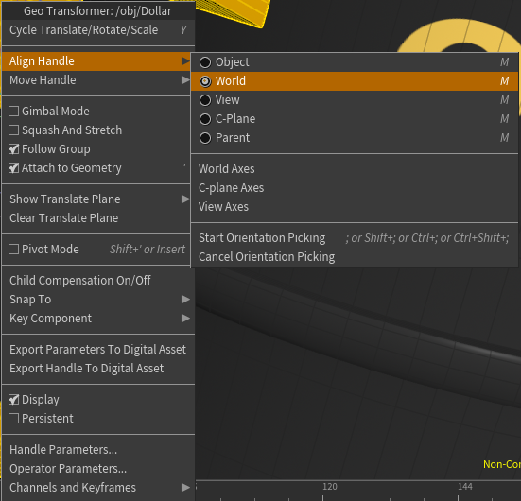Disable the Follow Group checkbox

click(x=13, y=149)
